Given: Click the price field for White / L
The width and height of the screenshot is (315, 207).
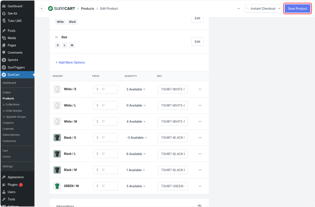Looking at the screenshot, I should 106,105.
